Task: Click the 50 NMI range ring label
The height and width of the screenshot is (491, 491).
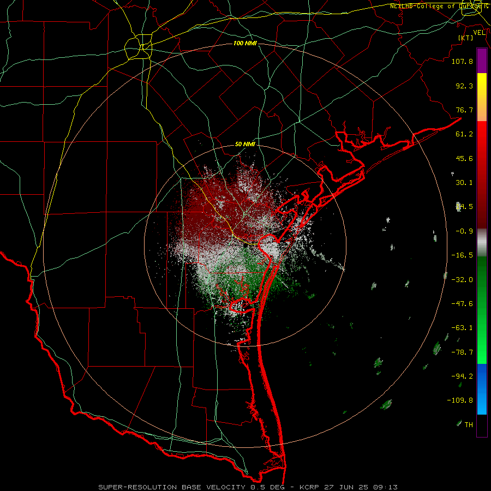Action: point(245,144)
